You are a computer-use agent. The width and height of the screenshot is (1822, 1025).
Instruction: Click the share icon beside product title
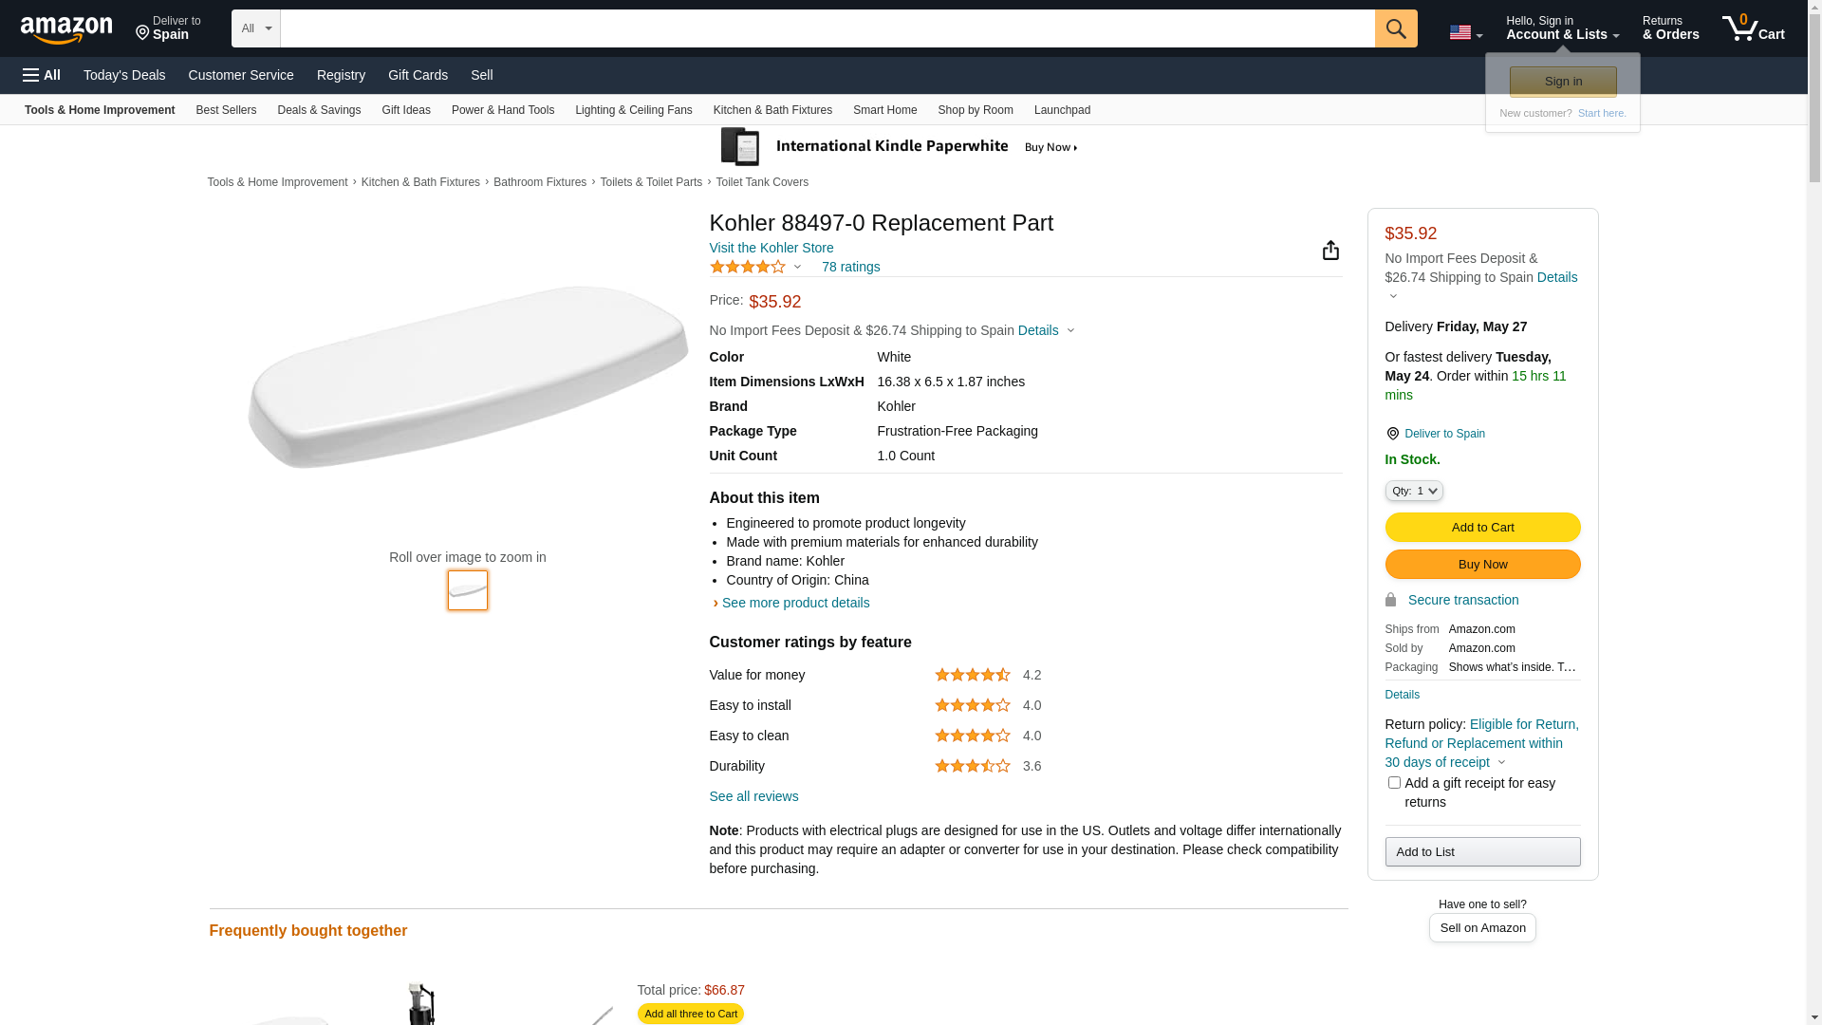tap(1330, 250)
